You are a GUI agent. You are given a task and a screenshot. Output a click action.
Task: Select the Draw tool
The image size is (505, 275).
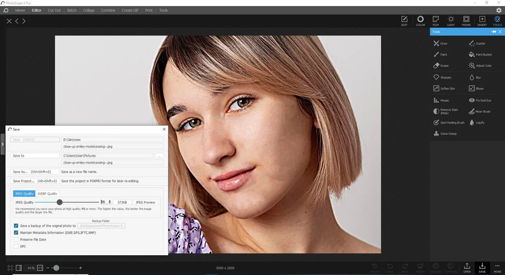pos(440,43)
